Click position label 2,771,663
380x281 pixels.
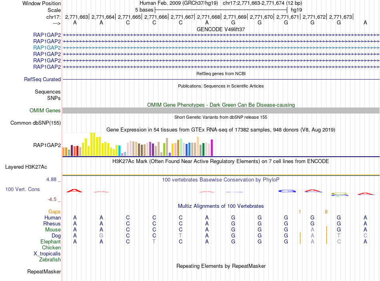point(76,17)
